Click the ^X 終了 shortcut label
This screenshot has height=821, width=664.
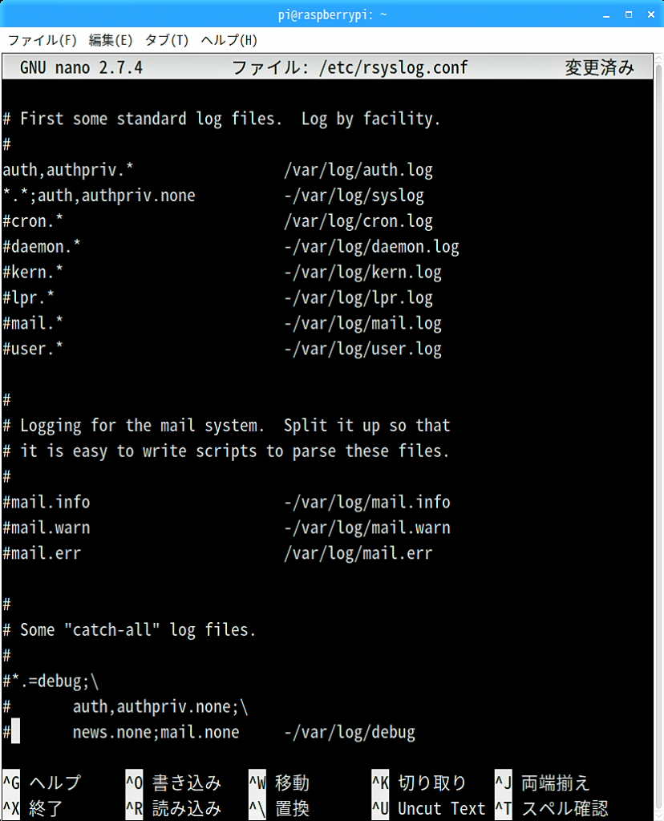[x=33, y=808]
